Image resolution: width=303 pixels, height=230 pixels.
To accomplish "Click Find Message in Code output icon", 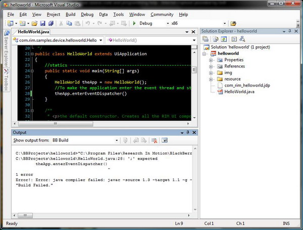I will [x=125, y=140].
